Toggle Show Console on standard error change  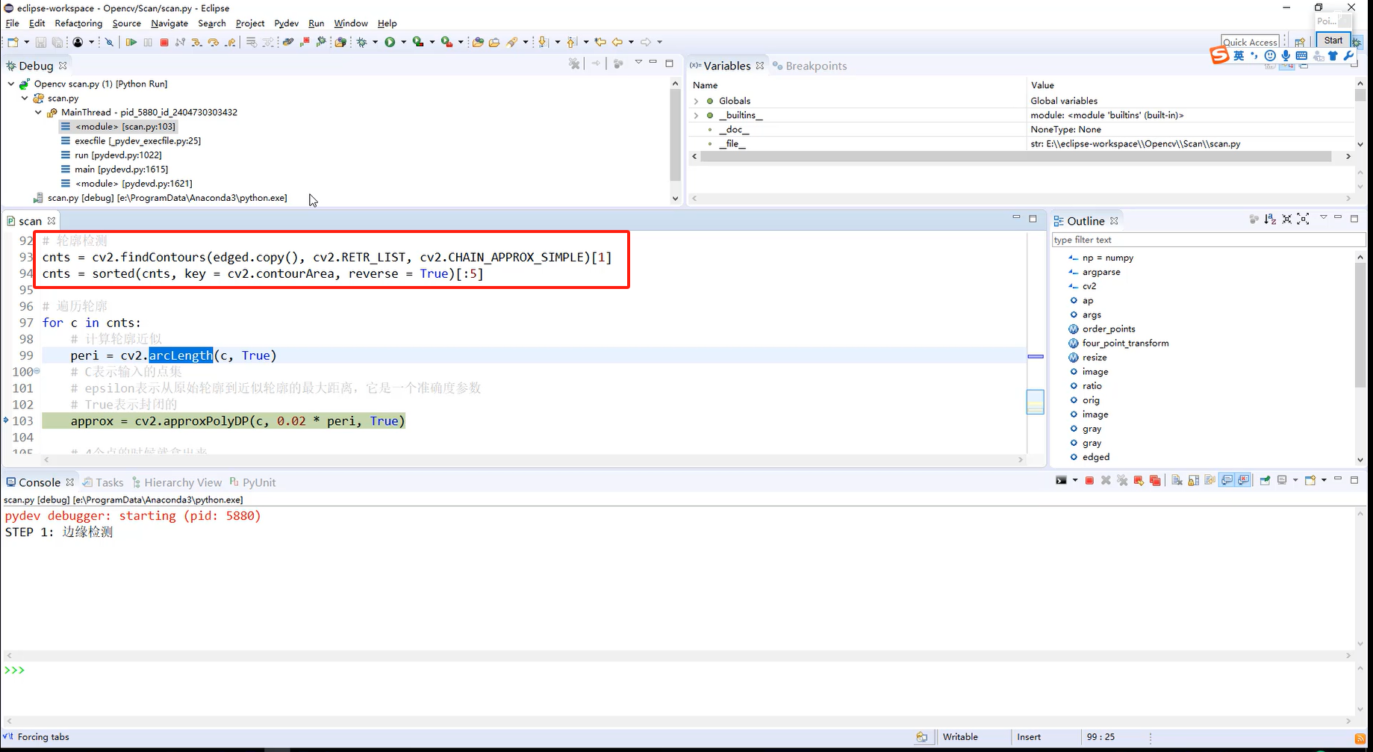click(1243, 480)
